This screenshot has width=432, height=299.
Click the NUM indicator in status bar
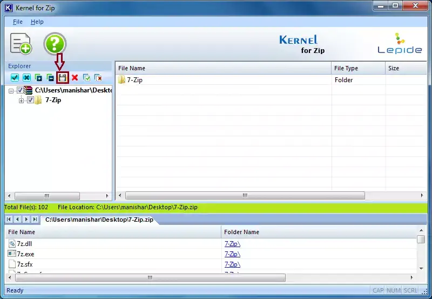click(394, 290)
